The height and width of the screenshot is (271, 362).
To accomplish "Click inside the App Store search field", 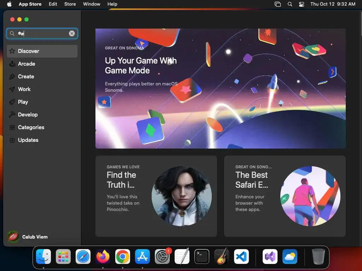I will [x=42, y=34].
